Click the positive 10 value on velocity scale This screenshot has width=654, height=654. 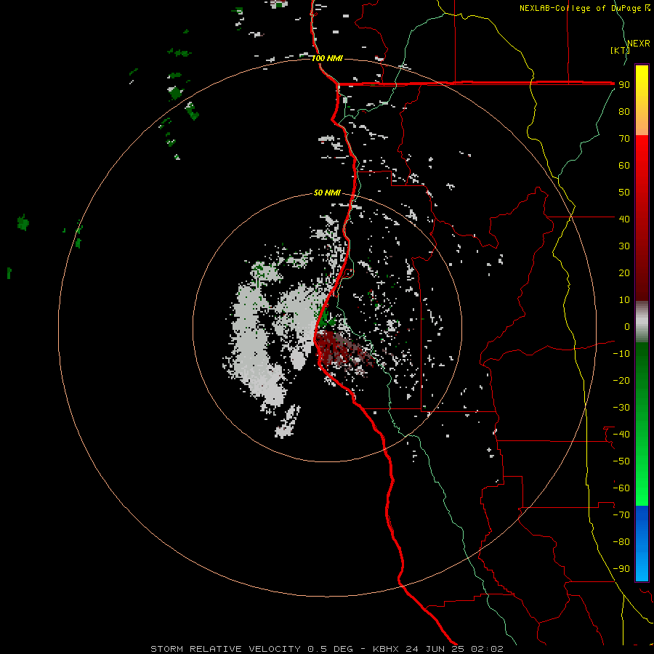click(624, 300)
